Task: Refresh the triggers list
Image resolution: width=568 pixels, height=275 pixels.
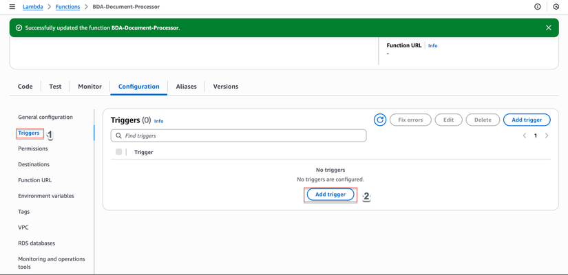Action: tap(380, 120)
